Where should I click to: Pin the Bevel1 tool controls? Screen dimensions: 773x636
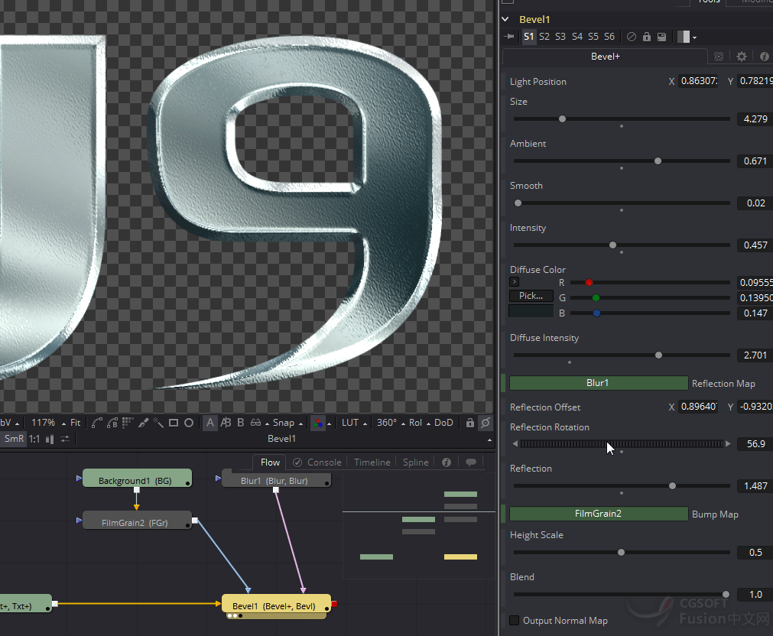tap(510, 37)
